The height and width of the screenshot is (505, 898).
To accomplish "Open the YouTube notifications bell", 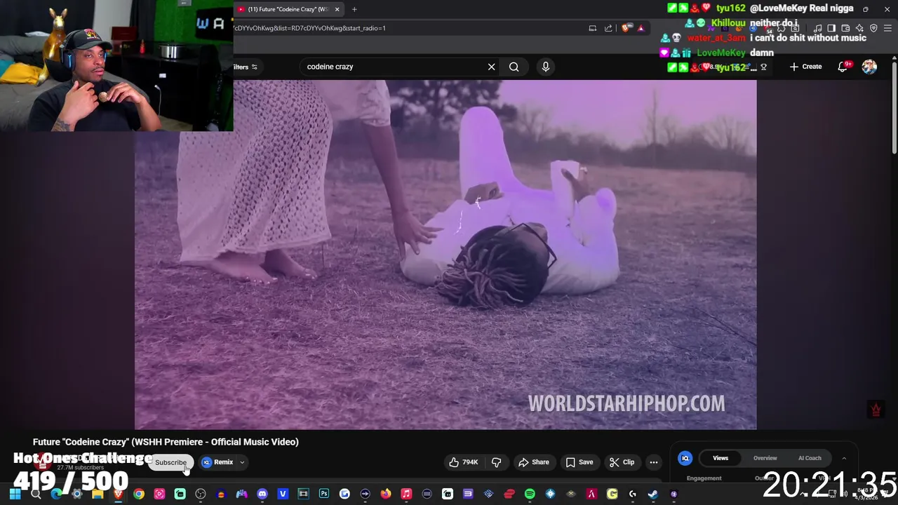I will point(844,67).
